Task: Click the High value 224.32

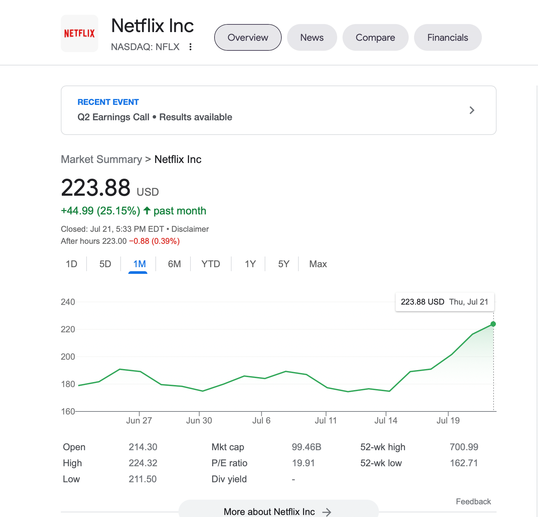Action: point(143,463)
